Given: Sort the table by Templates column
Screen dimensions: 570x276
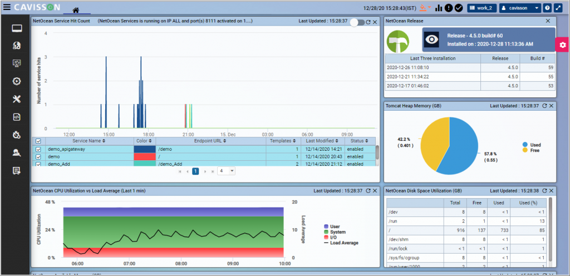Looking at the screenshot, I should [283, 141].
